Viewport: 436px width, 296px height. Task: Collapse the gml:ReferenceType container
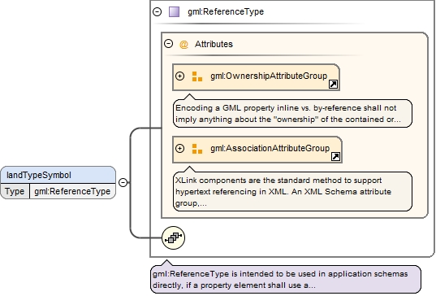point(157,11)
